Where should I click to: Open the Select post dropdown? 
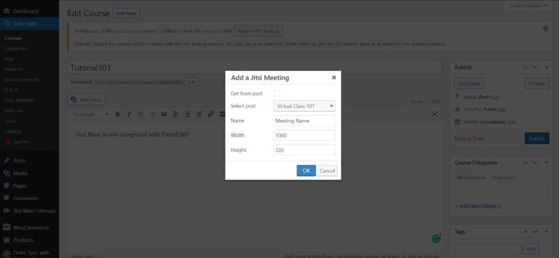coord(304,106)
